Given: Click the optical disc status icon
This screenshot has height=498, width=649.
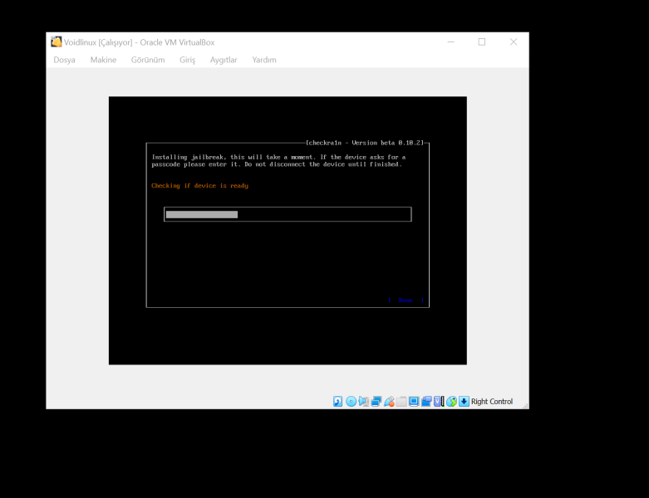Looking at the screenshot, I should coord(351,401).
